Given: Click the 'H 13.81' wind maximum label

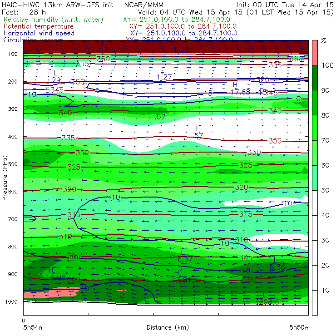Looking at the screenshot, I should (x=181, y=277).
